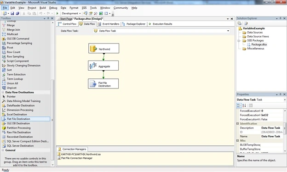Toggle auto-hide pin on Properties panel
Screen dimensions: 287x172
281,94
